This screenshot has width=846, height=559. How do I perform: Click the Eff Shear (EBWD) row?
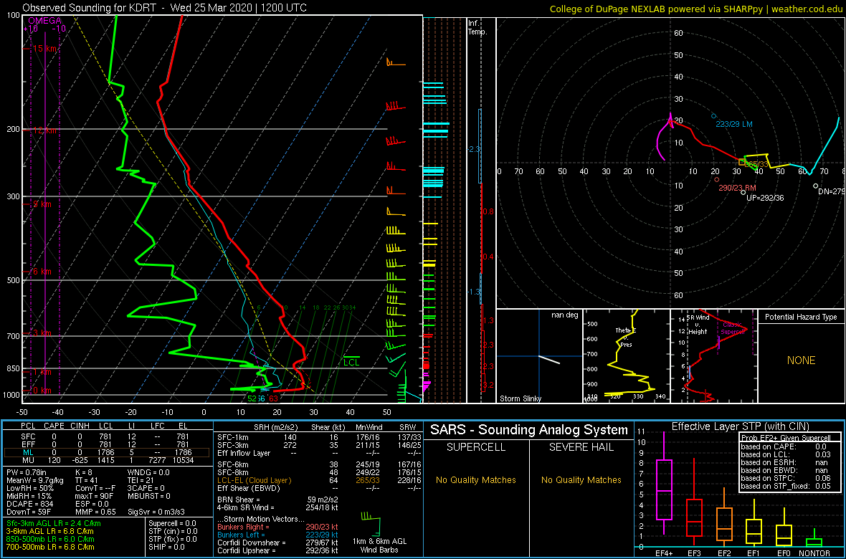coord(321,488)
